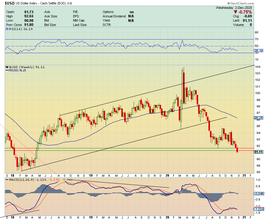265x220 pixels.
Task: Click the MACD legend line marker
Action: pos(7,180)
